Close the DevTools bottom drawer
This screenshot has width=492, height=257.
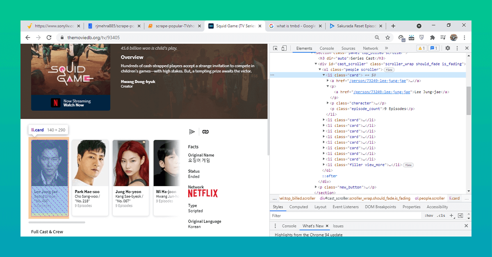466,226
